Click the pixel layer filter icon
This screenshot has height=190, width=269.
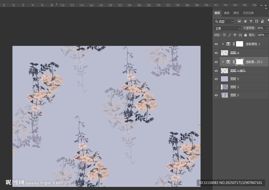[239, 21]
